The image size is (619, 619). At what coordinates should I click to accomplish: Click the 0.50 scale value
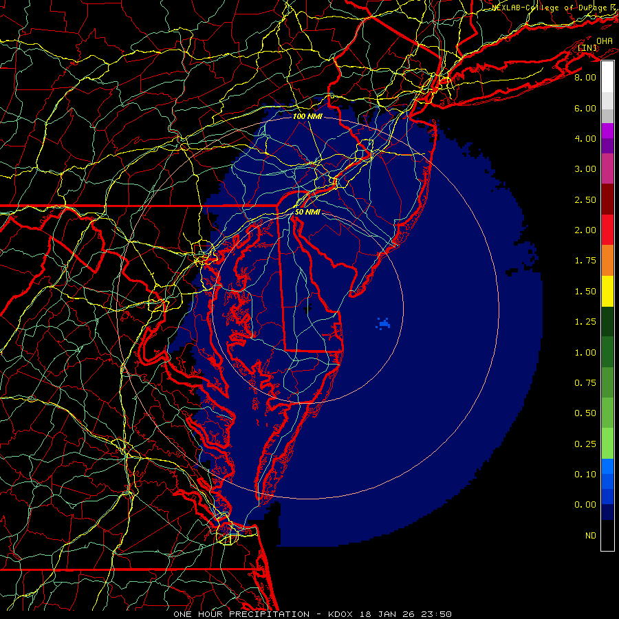(585, 413)
